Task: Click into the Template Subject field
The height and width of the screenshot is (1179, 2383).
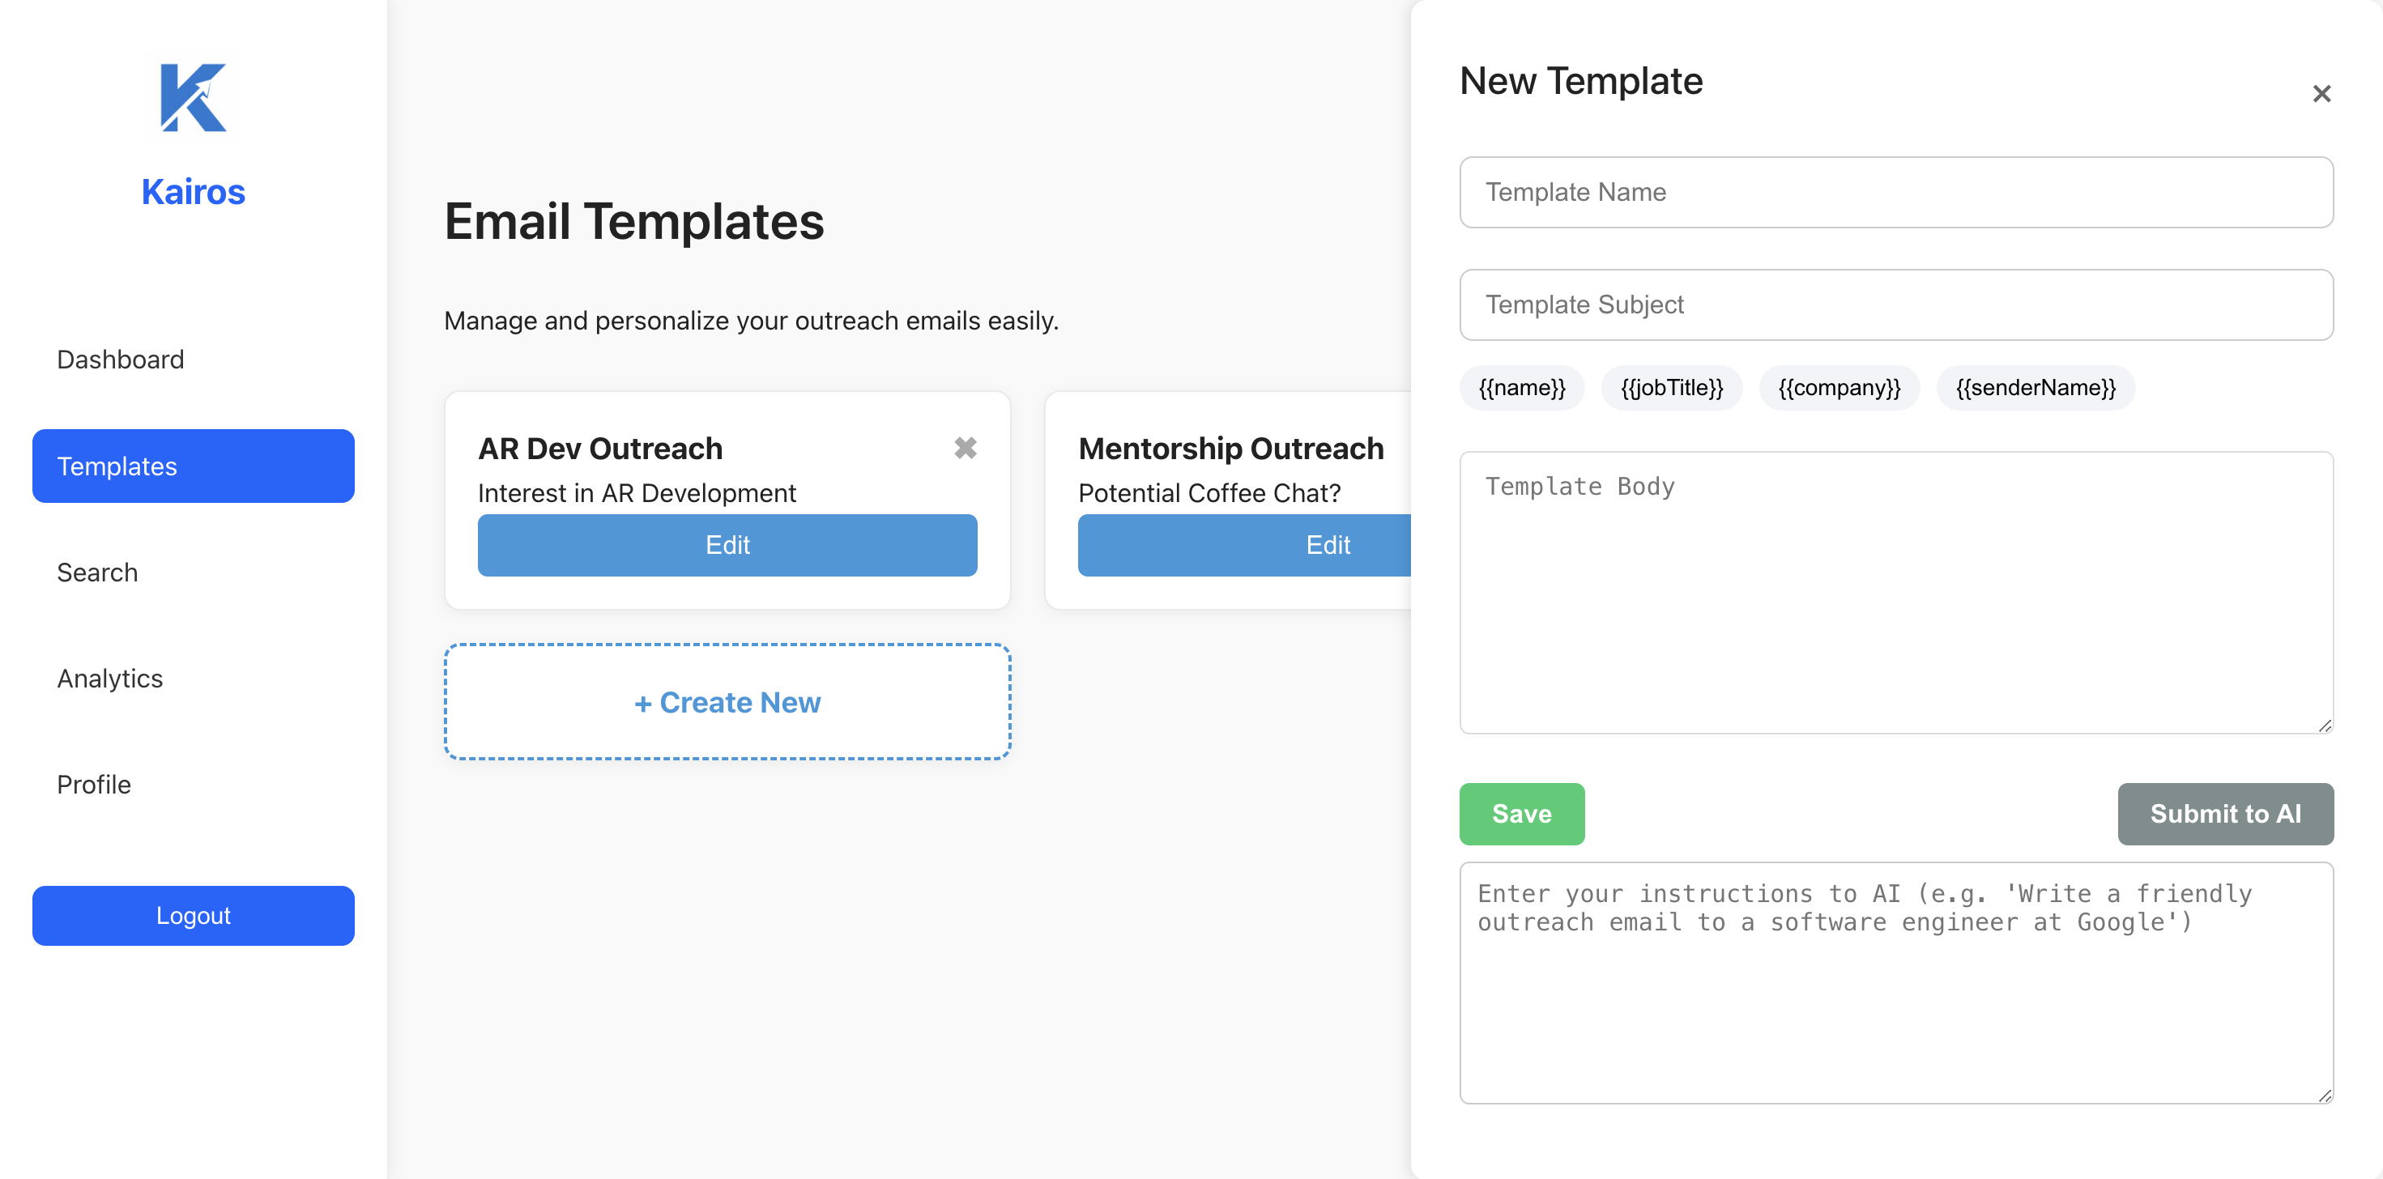Action: coord(1895,305)
